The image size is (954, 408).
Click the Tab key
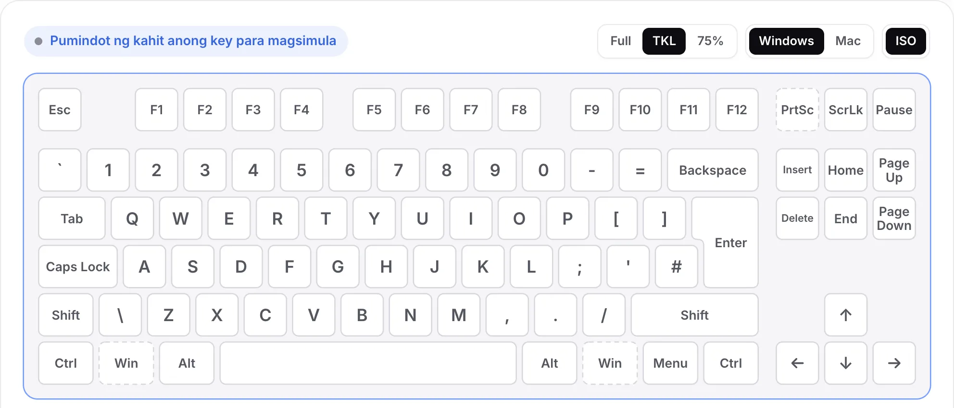(x=72, y=218)
